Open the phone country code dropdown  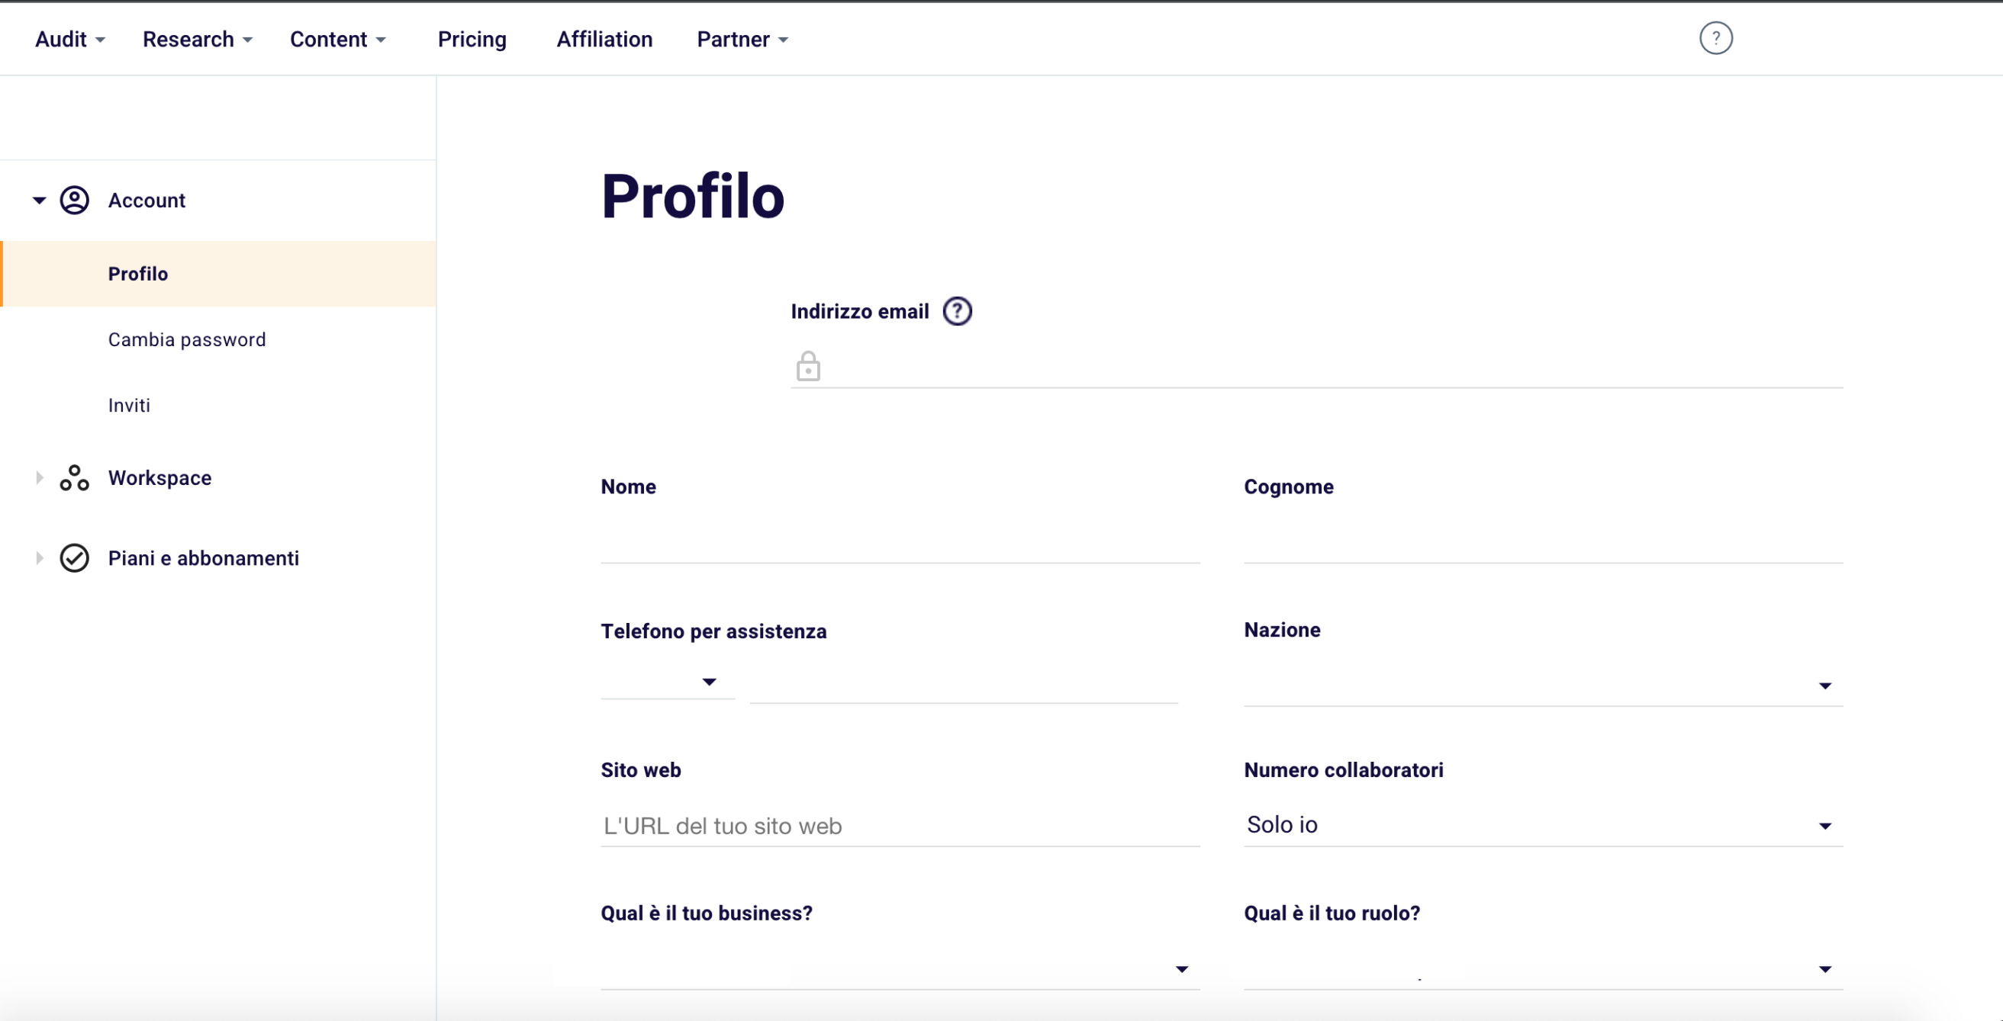coord(667,682)
